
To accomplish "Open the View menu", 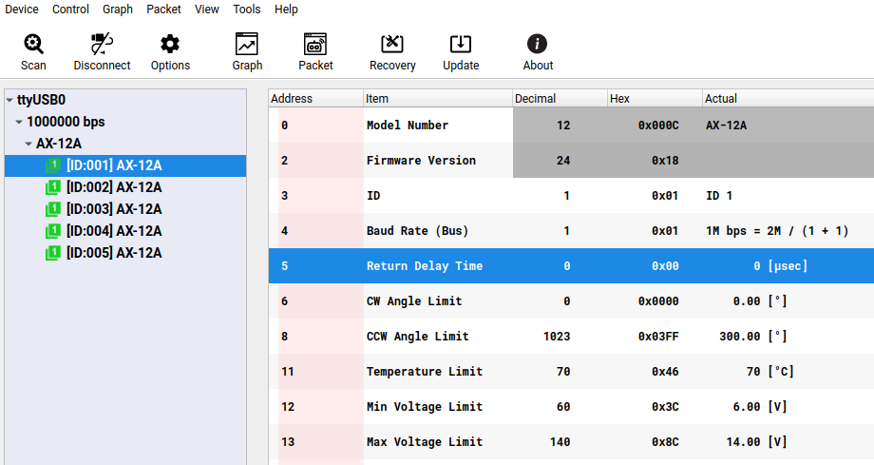I will pos(207,10).
